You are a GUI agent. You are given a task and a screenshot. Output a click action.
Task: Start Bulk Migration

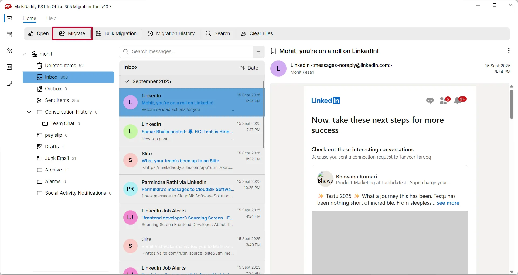[116, 33]
